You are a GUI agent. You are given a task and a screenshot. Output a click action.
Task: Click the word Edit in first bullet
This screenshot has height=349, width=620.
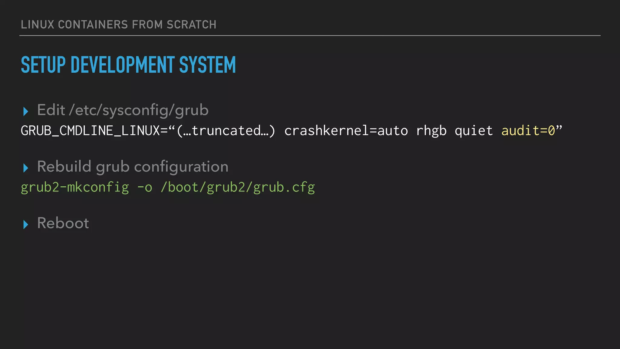tap(51, 110)
